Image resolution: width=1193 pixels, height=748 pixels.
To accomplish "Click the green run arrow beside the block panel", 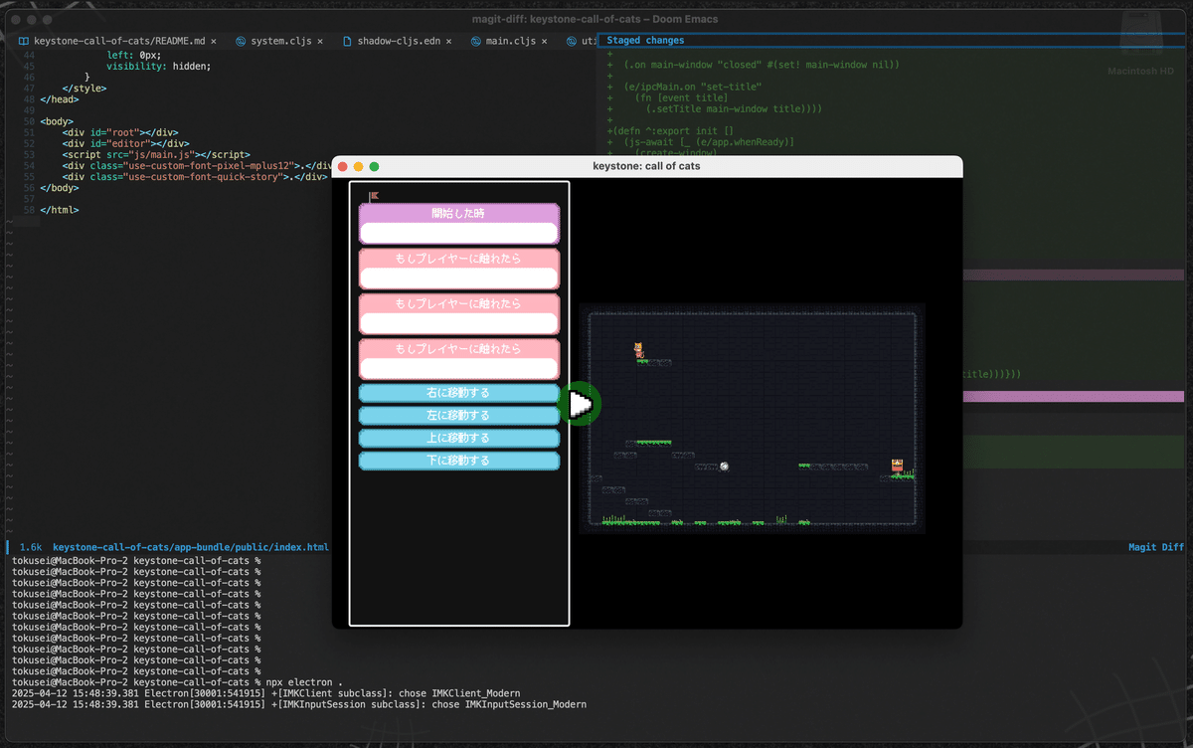I will click(582, 404).
